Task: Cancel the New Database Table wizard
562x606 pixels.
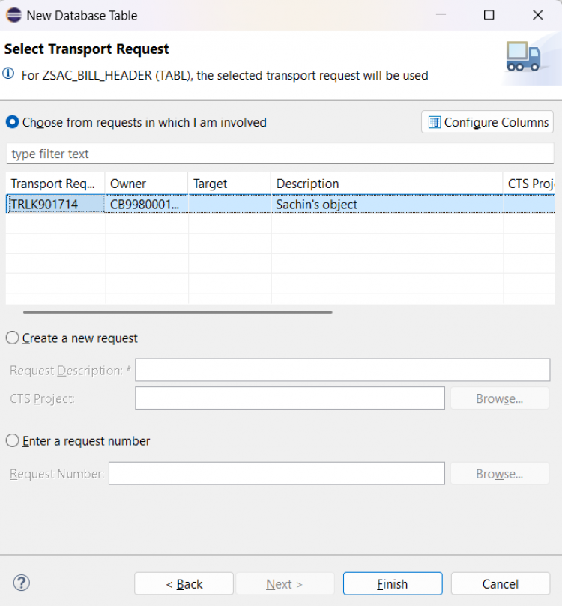Action: pos(500,584)
